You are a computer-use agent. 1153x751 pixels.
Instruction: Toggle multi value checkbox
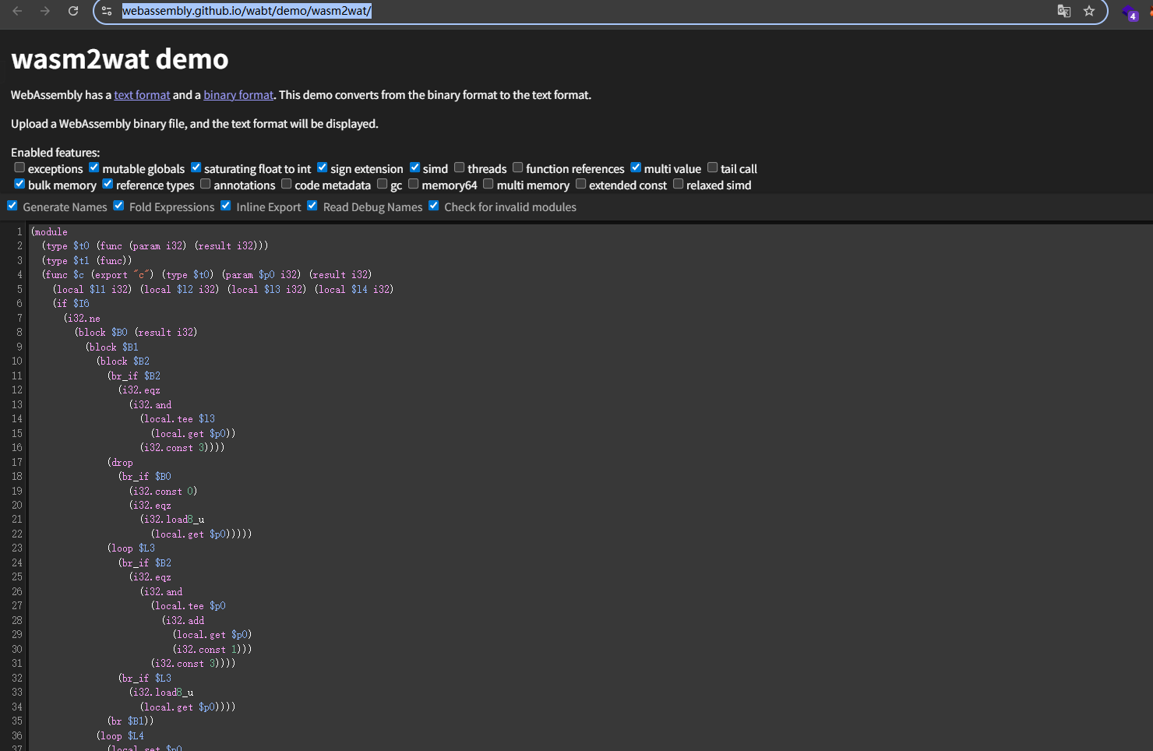pos(636,167)
